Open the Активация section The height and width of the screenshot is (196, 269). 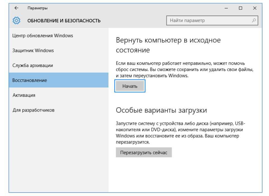[24, 95]
